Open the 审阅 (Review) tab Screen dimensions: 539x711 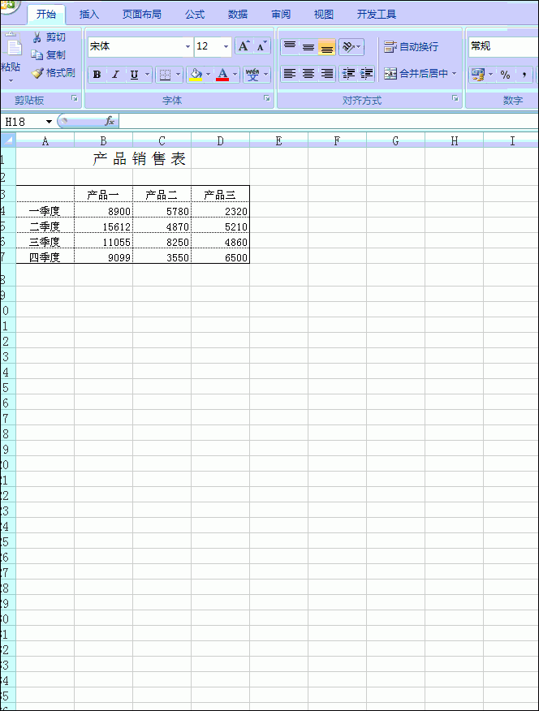point(281,14)
